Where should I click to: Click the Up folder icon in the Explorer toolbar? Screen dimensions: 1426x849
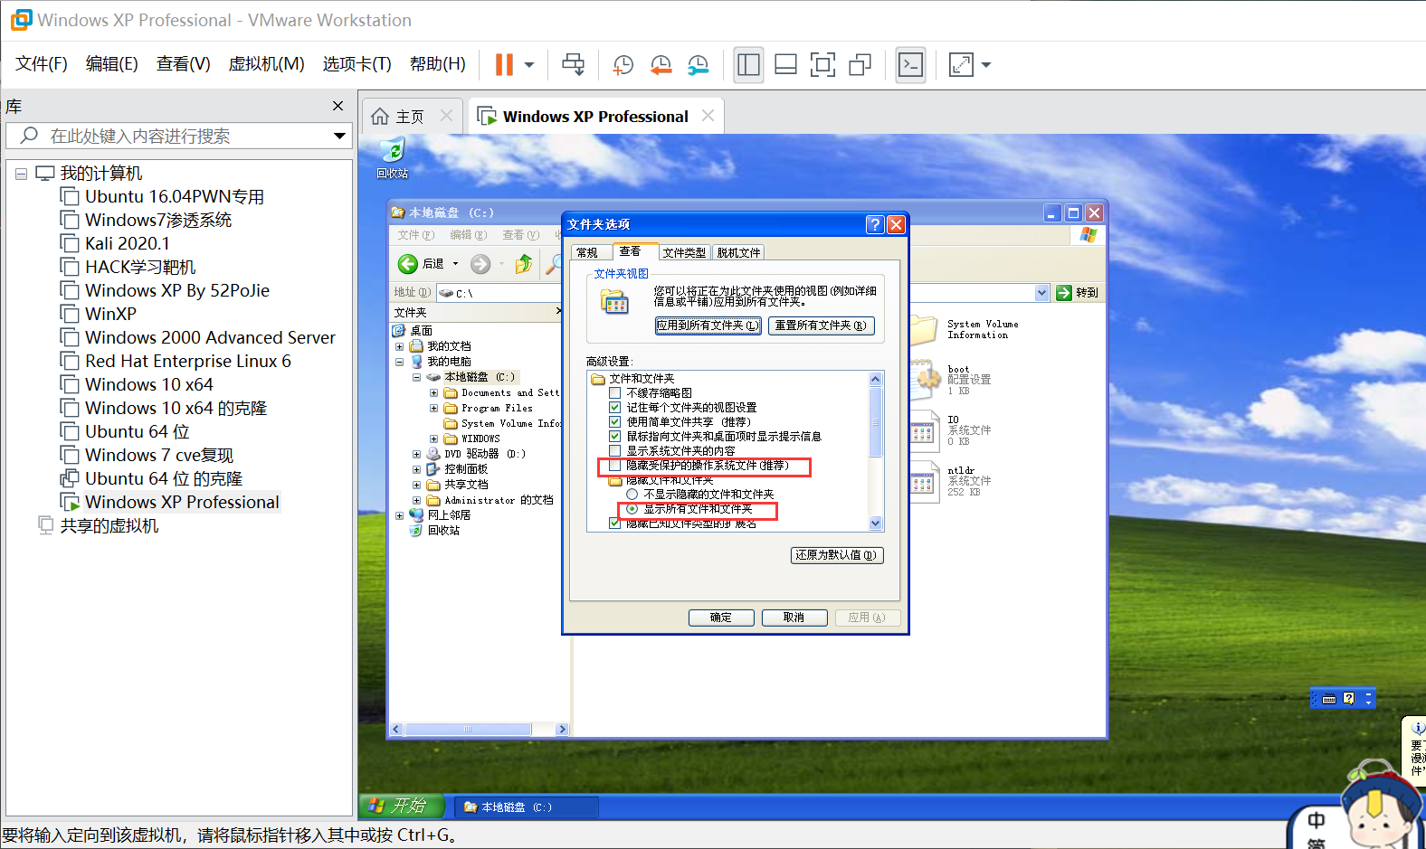pos(523,263)
